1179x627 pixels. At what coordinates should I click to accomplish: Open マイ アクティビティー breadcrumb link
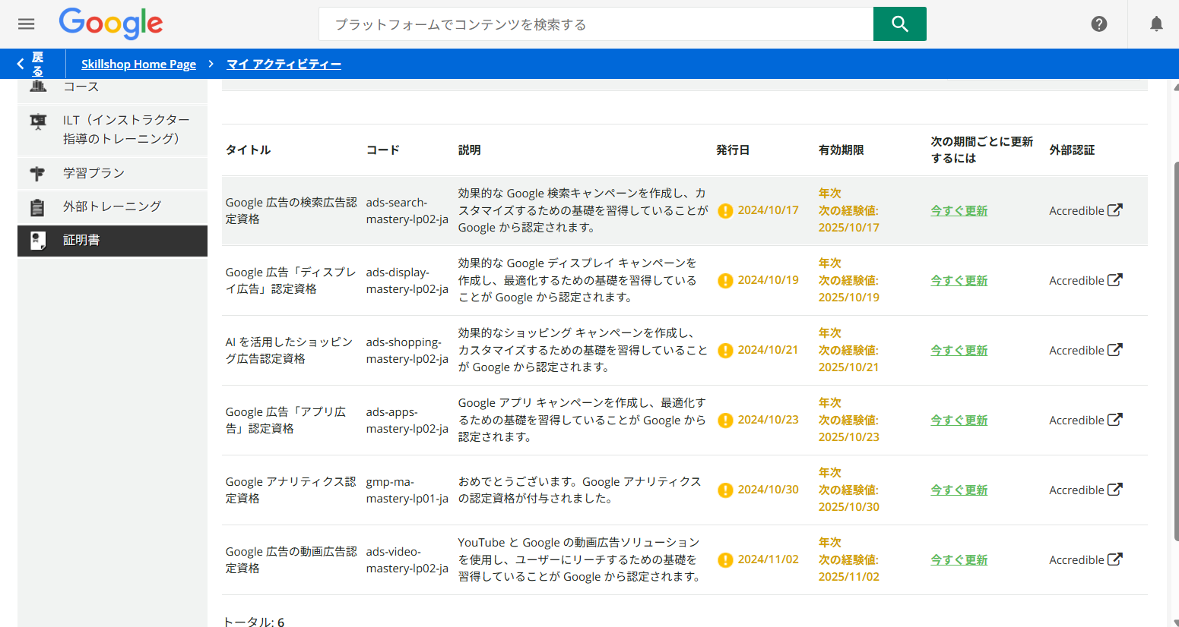coord(284,64)
